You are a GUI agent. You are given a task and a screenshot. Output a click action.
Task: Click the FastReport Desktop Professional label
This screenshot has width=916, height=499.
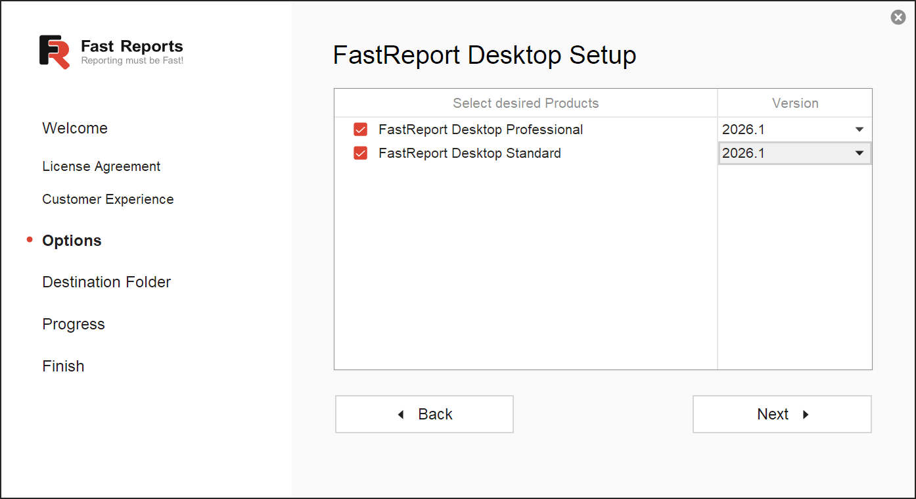(x=480, y=130)
